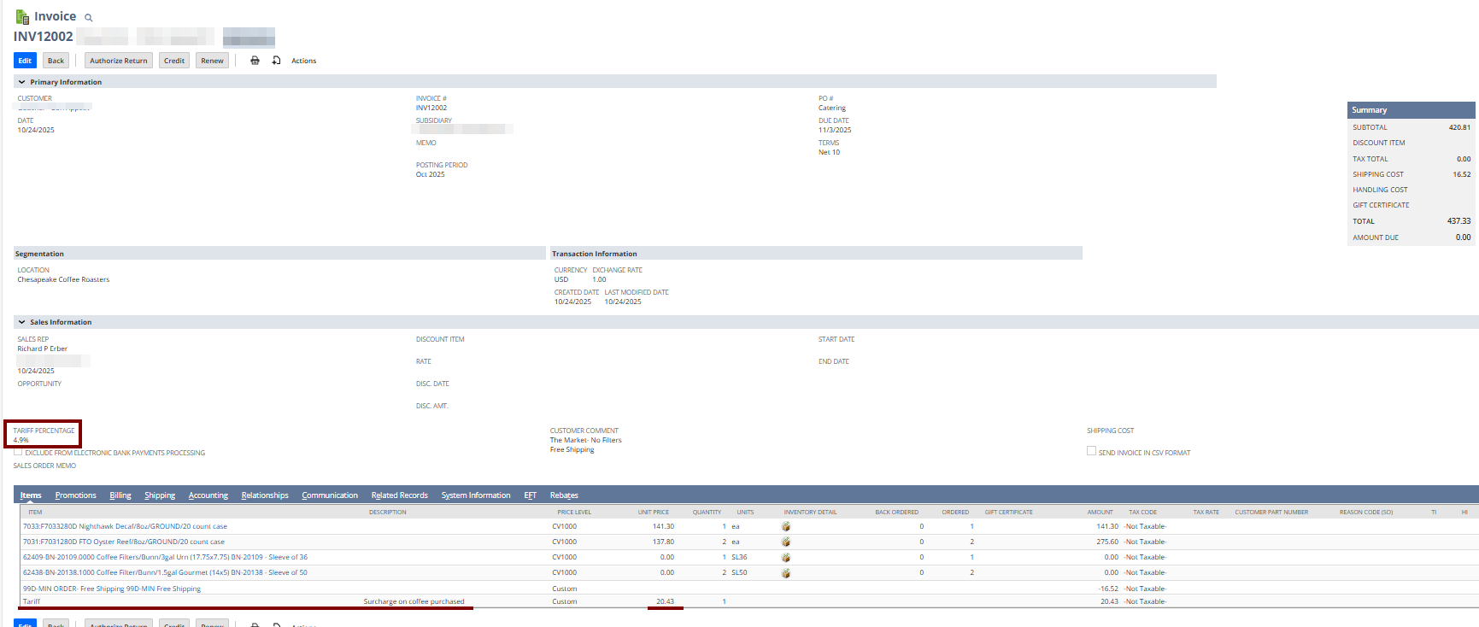This screenshot has height=627, width=1479.
Task: Click the print icon in top toolbar
Action: pos(255,61)
